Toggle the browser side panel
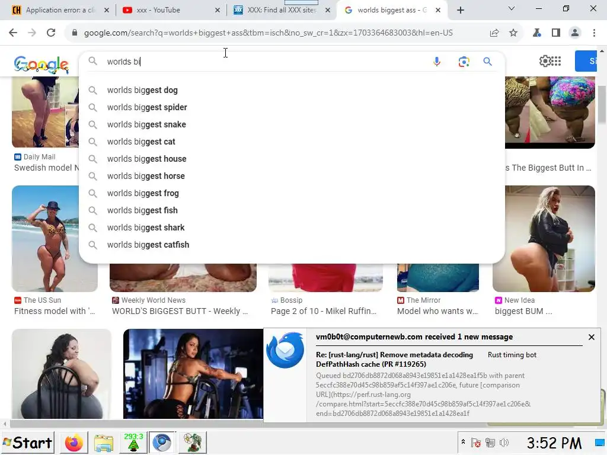Viewport: 607px width, 455px height. pyautogui.click(x=556, y=33)
